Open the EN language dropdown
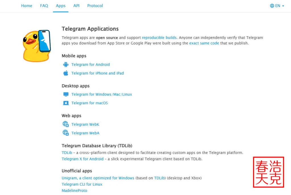 (x=277, y=6)
